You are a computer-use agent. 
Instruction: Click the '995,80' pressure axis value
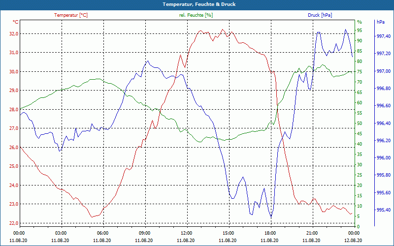[384, 175]
